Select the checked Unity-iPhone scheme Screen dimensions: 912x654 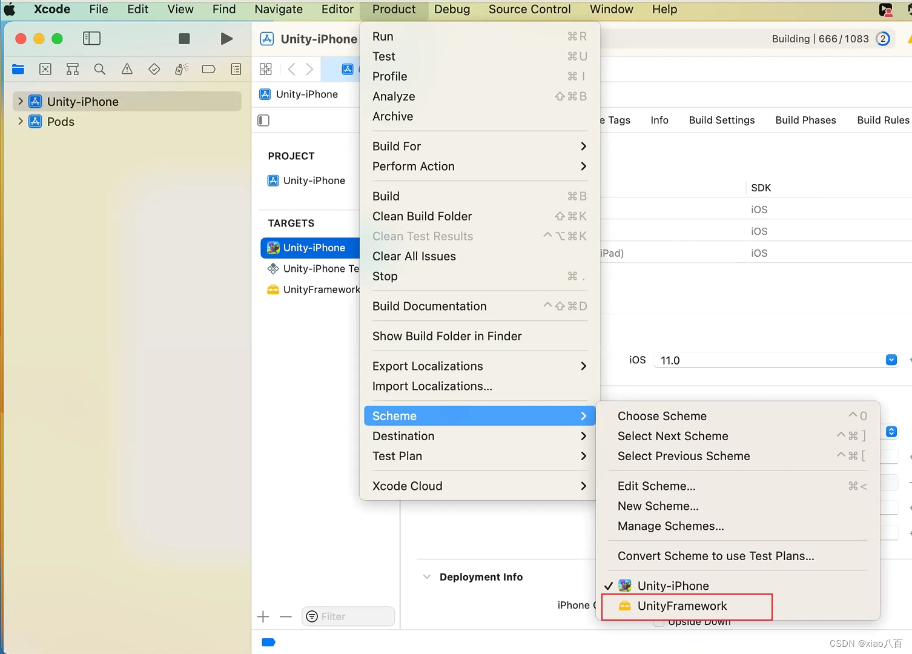pos(738,586)
